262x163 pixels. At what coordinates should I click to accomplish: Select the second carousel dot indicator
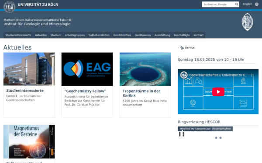221,138
